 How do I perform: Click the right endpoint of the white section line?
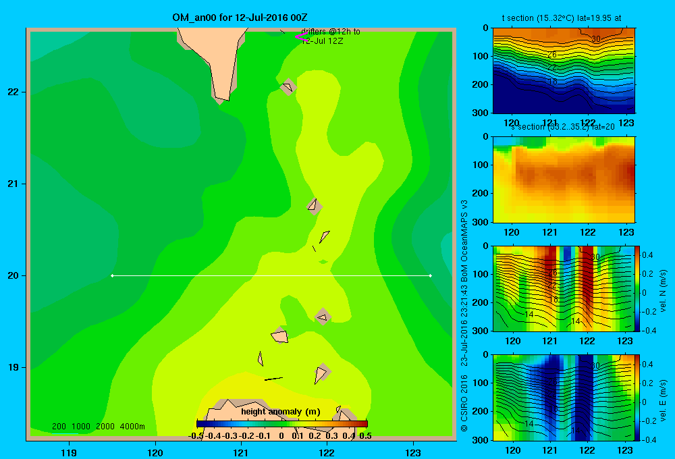click(431, 275)
